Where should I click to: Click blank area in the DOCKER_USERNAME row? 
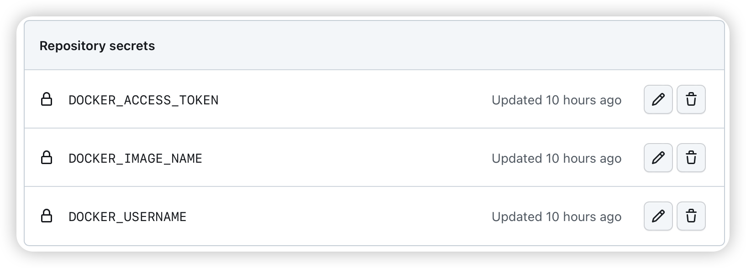338,217
